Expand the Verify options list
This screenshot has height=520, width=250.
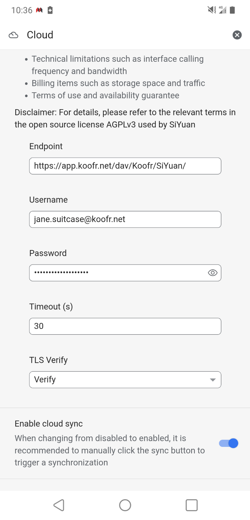(125, 379)
